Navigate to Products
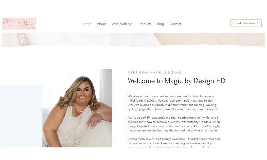The height and width of the screenshot is (160, 267). click(x=145, y=24)
